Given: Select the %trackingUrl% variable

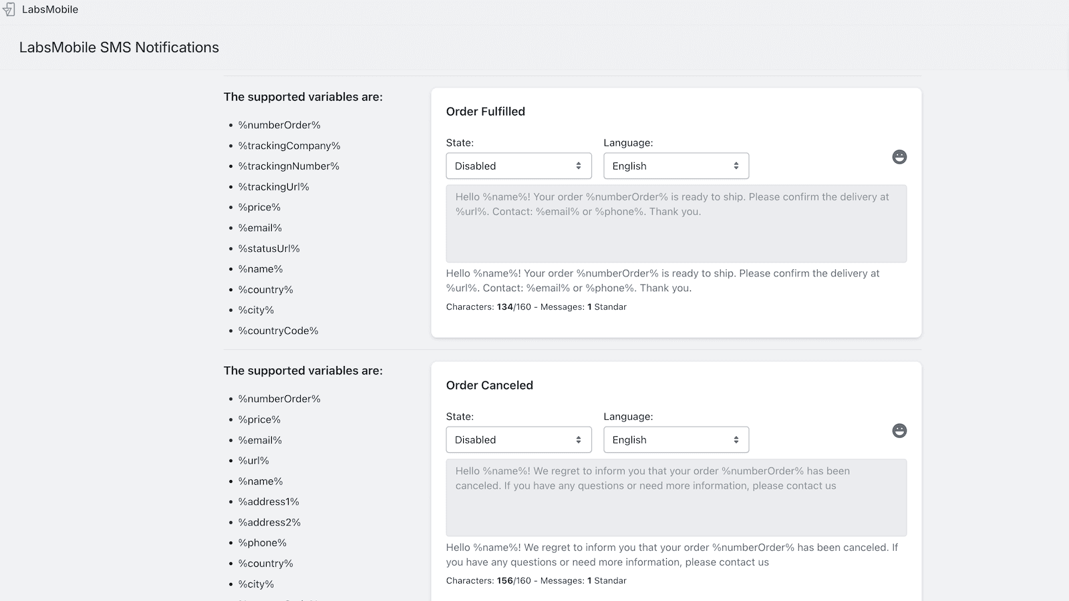Looking at the screenshot, I should (x=273, y=187).
